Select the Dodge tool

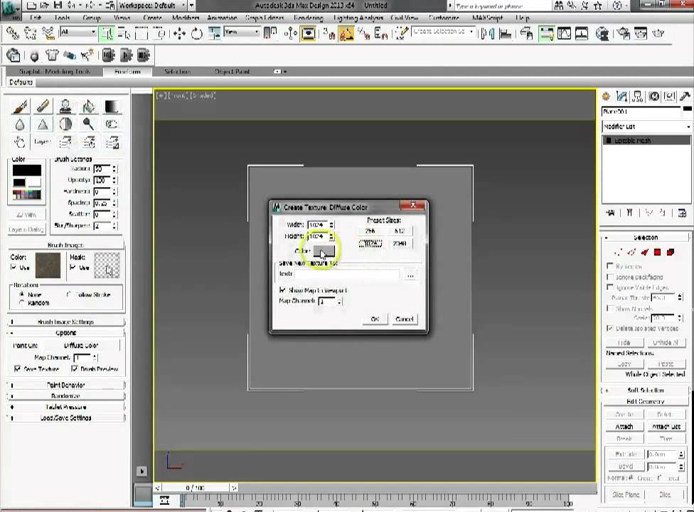[x=88, y=124]
